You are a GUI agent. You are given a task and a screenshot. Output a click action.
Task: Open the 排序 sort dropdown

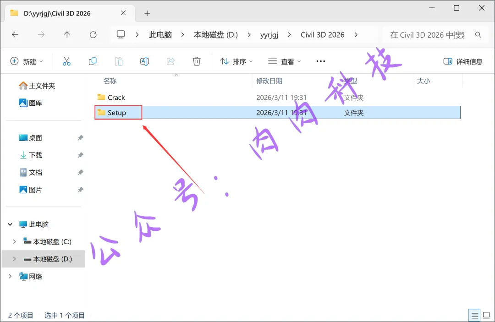(x=236, y=61)
